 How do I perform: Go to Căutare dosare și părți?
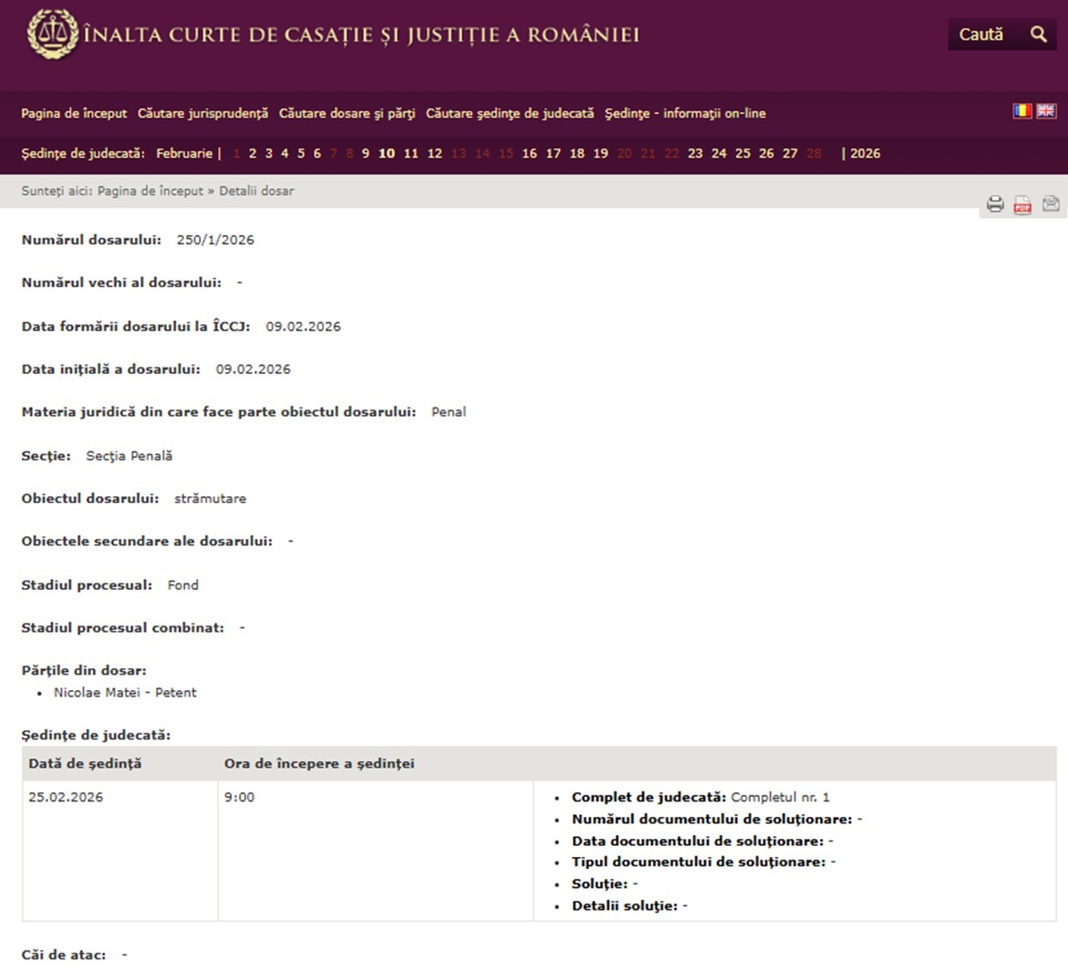347,114
